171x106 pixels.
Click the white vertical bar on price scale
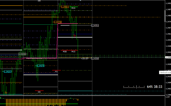[165, 16]
